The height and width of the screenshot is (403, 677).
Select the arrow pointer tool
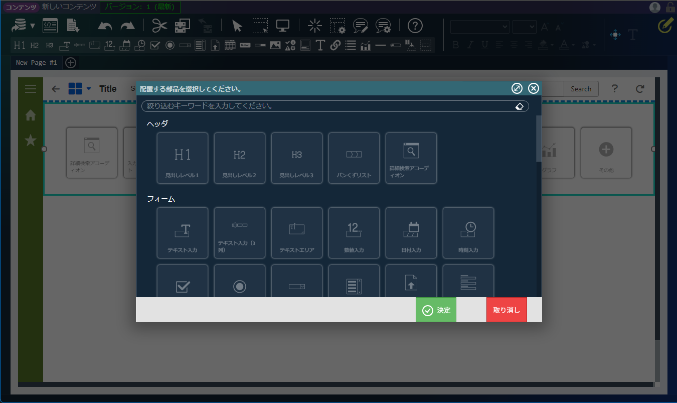(237, 26)
